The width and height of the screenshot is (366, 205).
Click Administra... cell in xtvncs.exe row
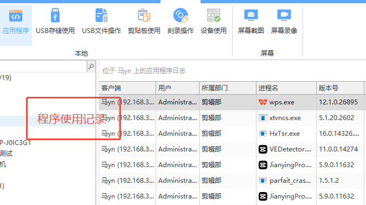pos(177,118)
